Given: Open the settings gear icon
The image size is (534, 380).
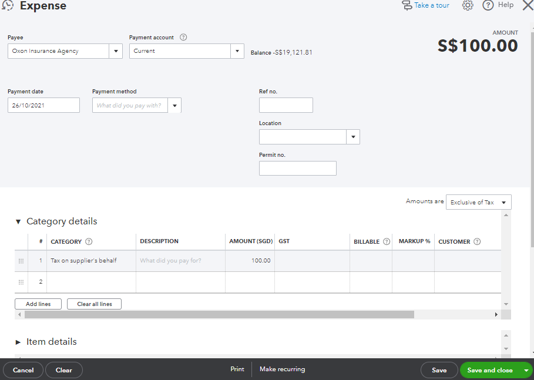Looking at the screenshot, I should pyautogui.click(x=467, y=5).
